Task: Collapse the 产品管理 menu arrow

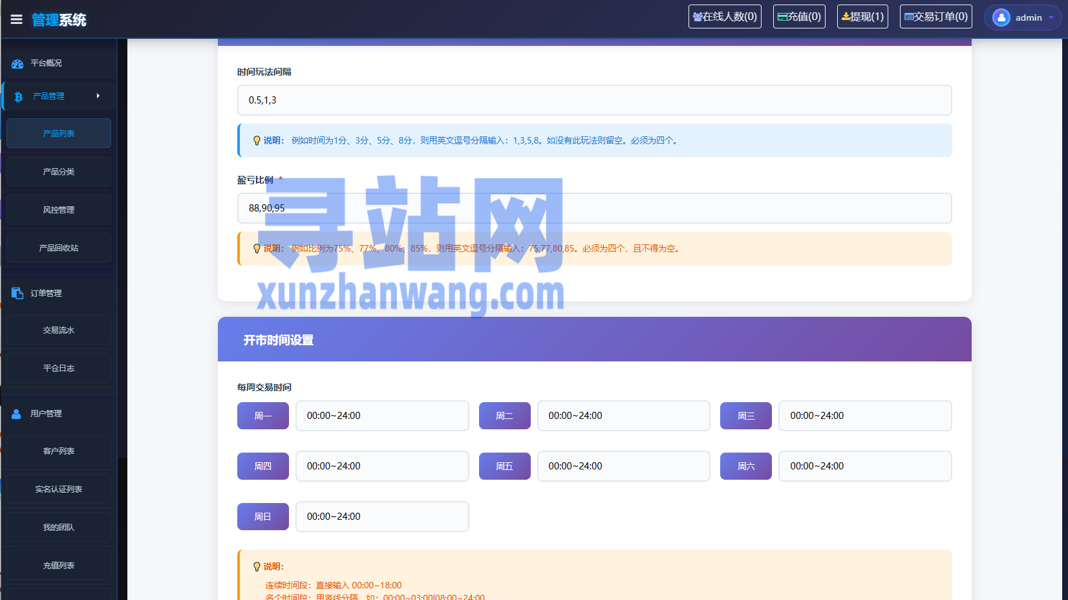Action: click(x=98, y=96)
